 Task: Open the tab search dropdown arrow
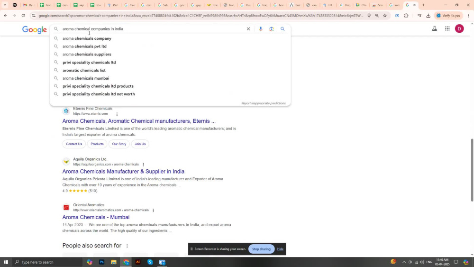click(5, 5)
